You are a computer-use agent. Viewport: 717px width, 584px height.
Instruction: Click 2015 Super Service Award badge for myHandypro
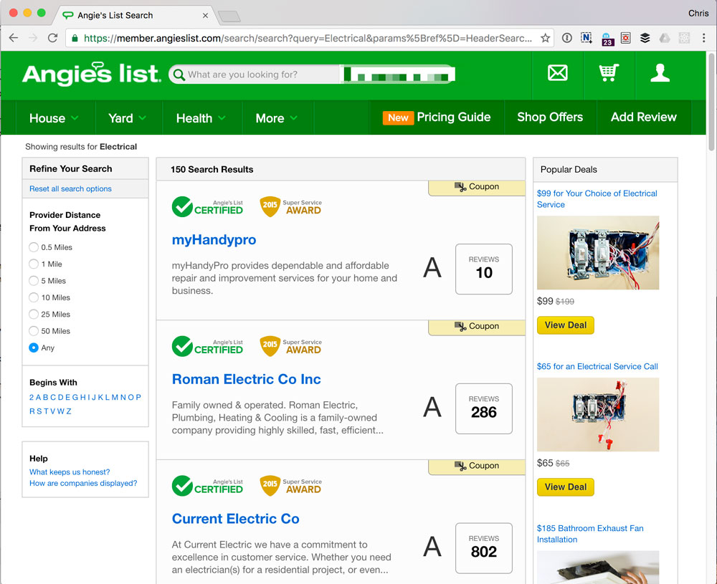click(x=291, y=207)
